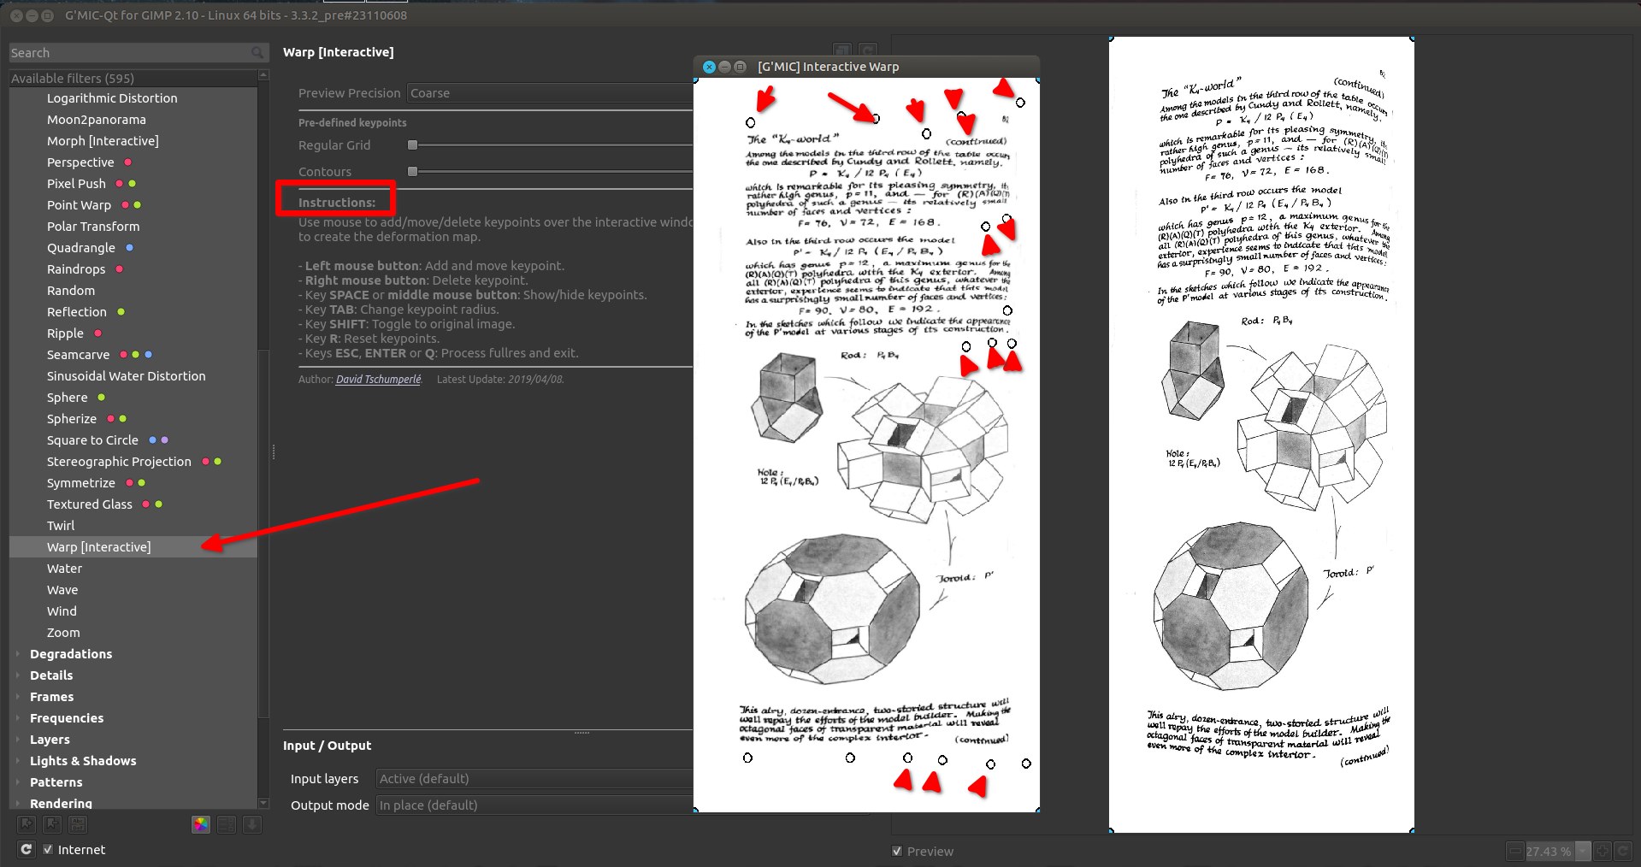Click the refresh filters update icon
The height and width of the screenshot is (867, 1641).
pyautogui.click(x=27, y=849)
